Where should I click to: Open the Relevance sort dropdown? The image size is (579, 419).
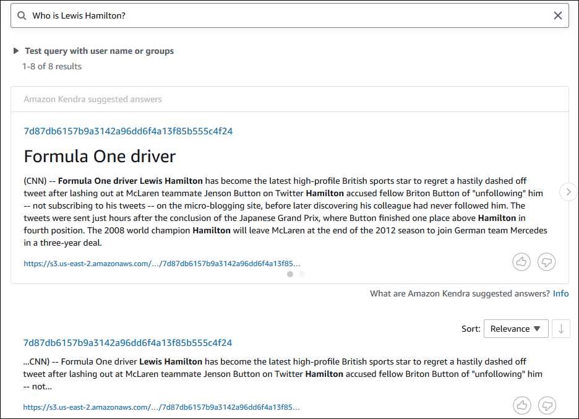(x=516, y=329)
